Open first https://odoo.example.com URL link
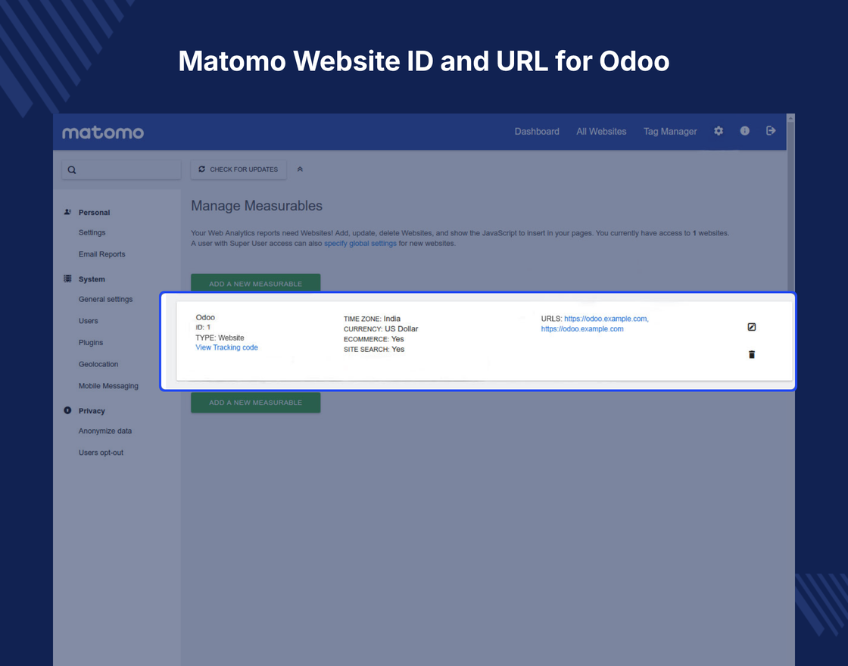 [x=606, y=319]
